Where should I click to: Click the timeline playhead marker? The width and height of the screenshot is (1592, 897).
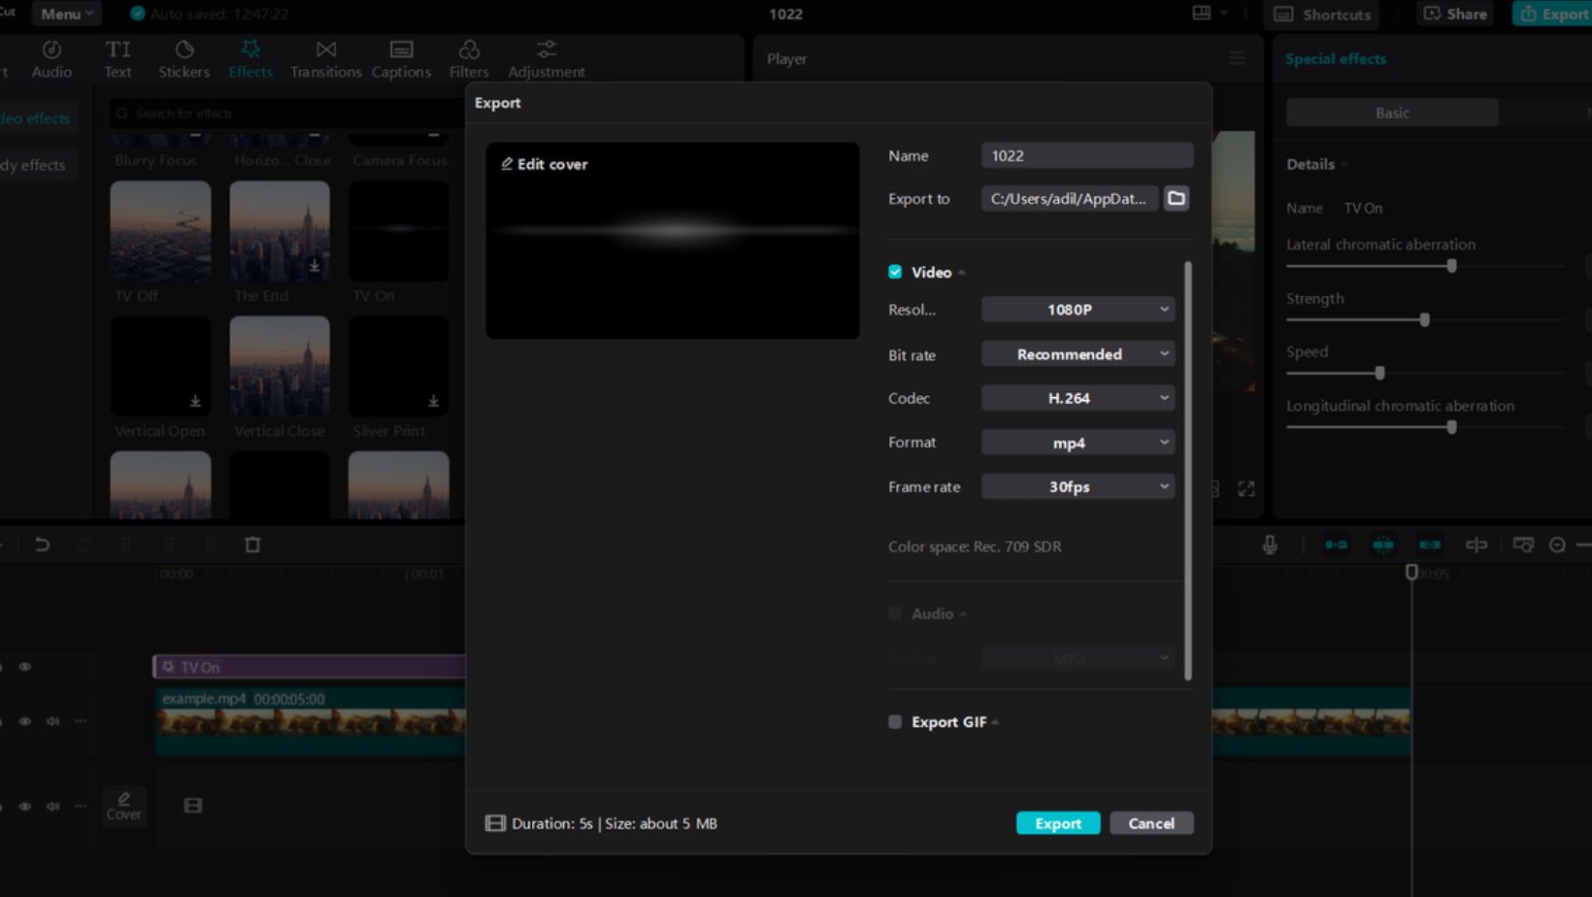pyautogui.click(x=1411, y=573)
